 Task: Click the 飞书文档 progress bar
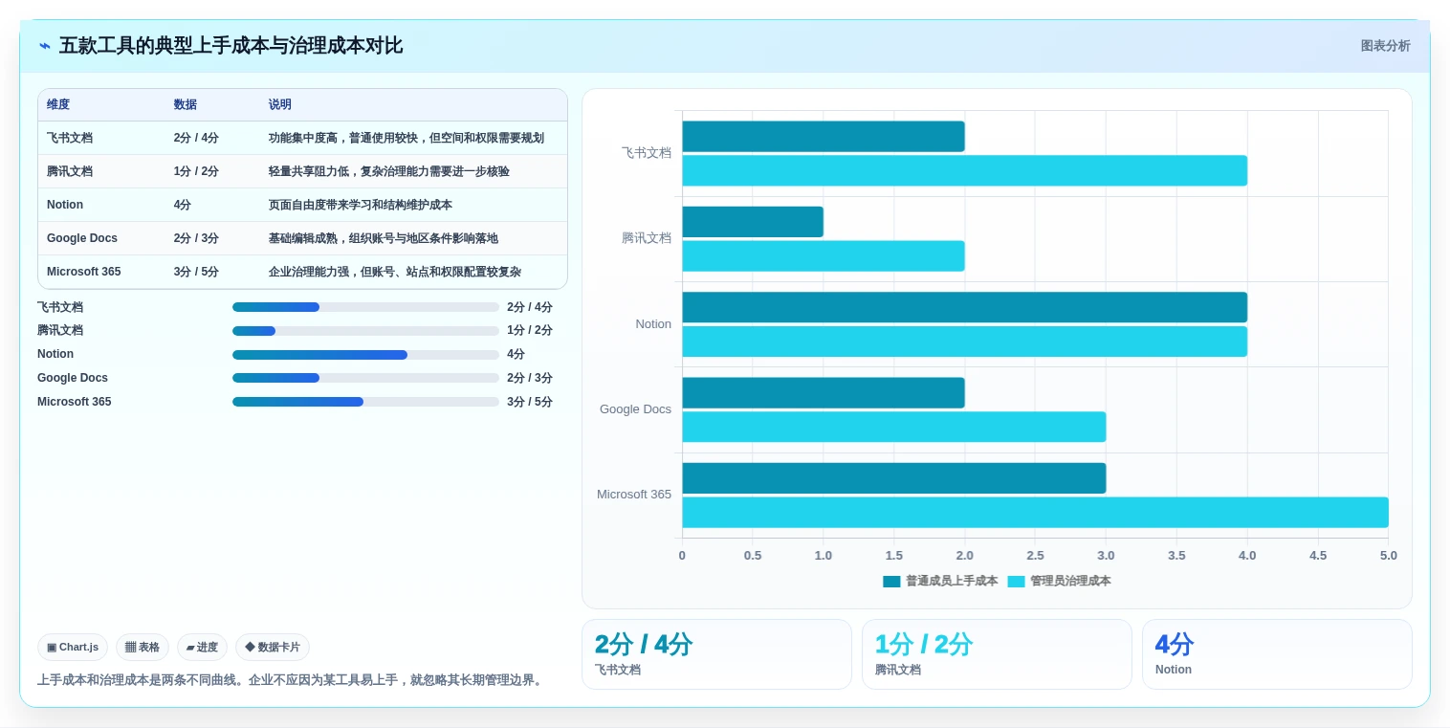365,307
